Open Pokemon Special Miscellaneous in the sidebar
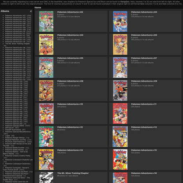This screenshot has height=183, width=183. point(18,132)
